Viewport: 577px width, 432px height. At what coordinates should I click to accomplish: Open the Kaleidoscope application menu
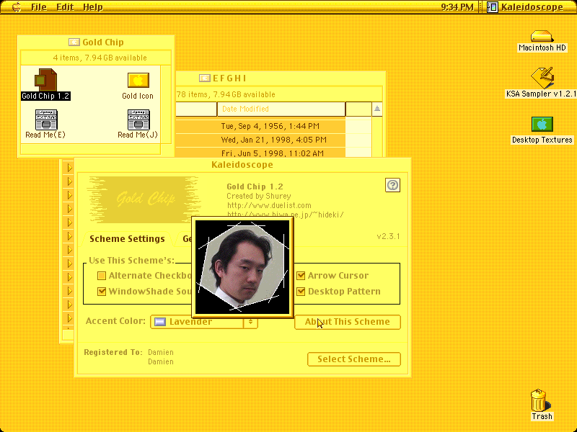point(525,6)
